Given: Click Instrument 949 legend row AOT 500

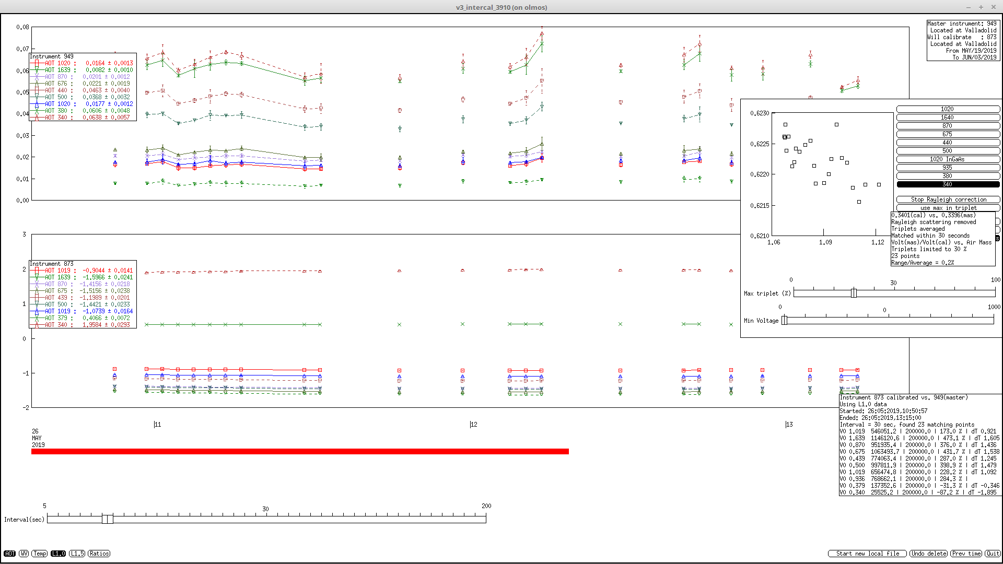Looking at the screenshot, I should coord(83,97).
